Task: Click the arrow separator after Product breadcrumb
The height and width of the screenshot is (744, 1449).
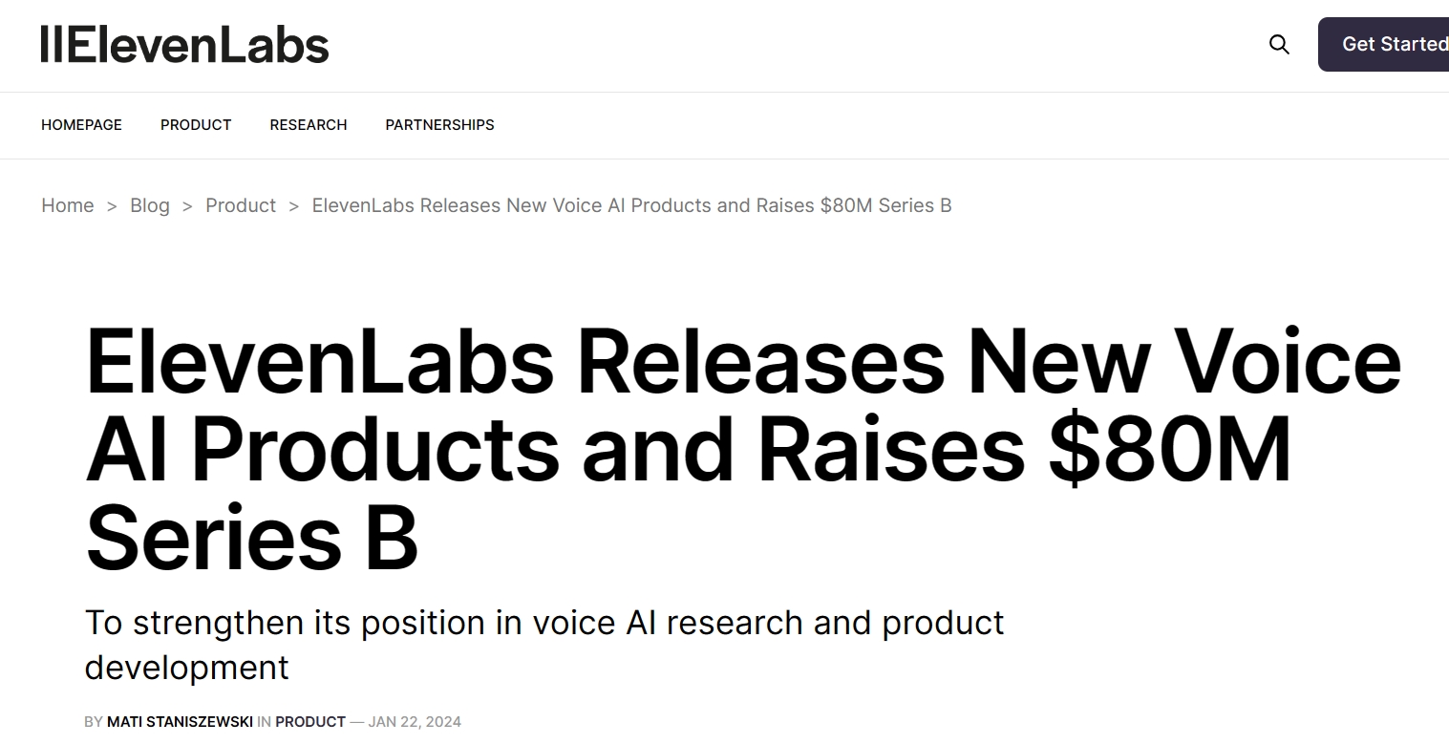Action: point(294,206)
